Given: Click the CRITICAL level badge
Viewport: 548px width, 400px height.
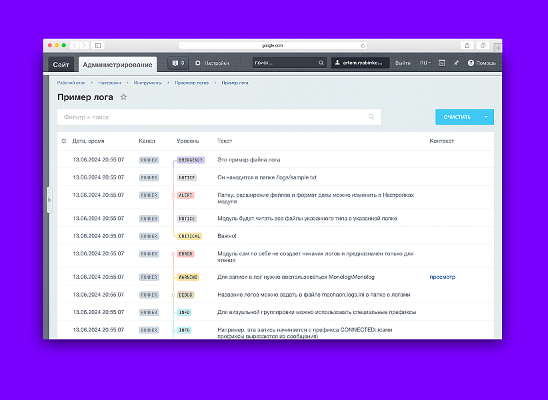Looking at the screenshot, I should coord(189,237).
